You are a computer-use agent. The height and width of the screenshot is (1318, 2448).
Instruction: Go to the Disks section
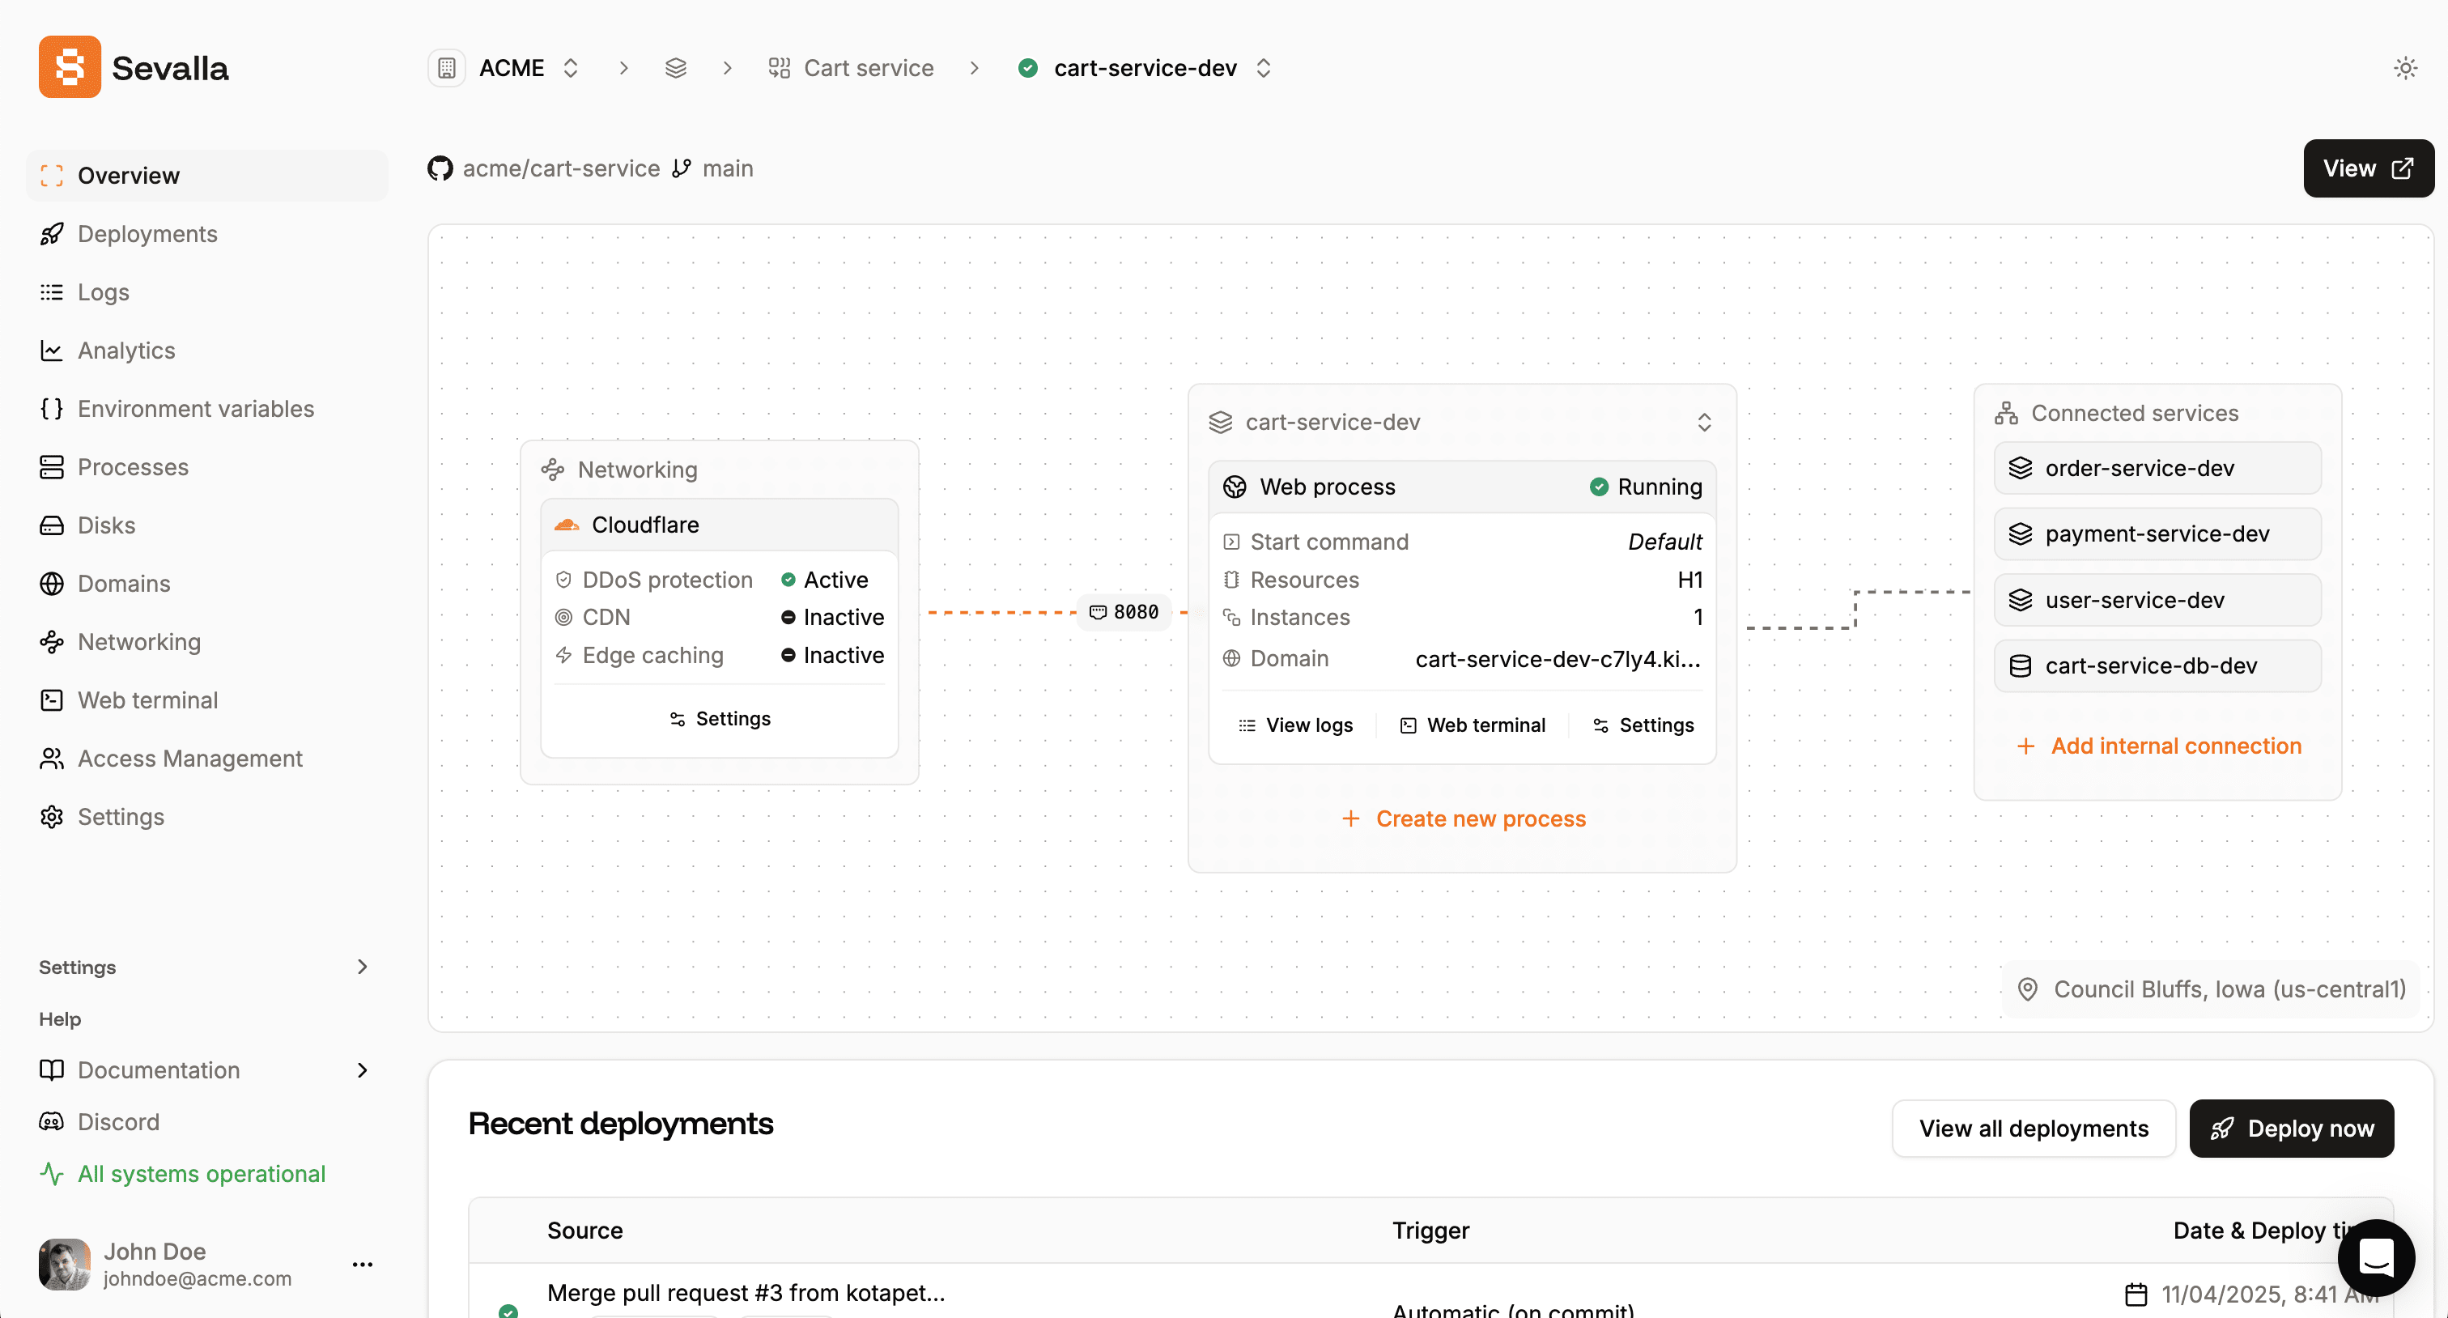106,525
